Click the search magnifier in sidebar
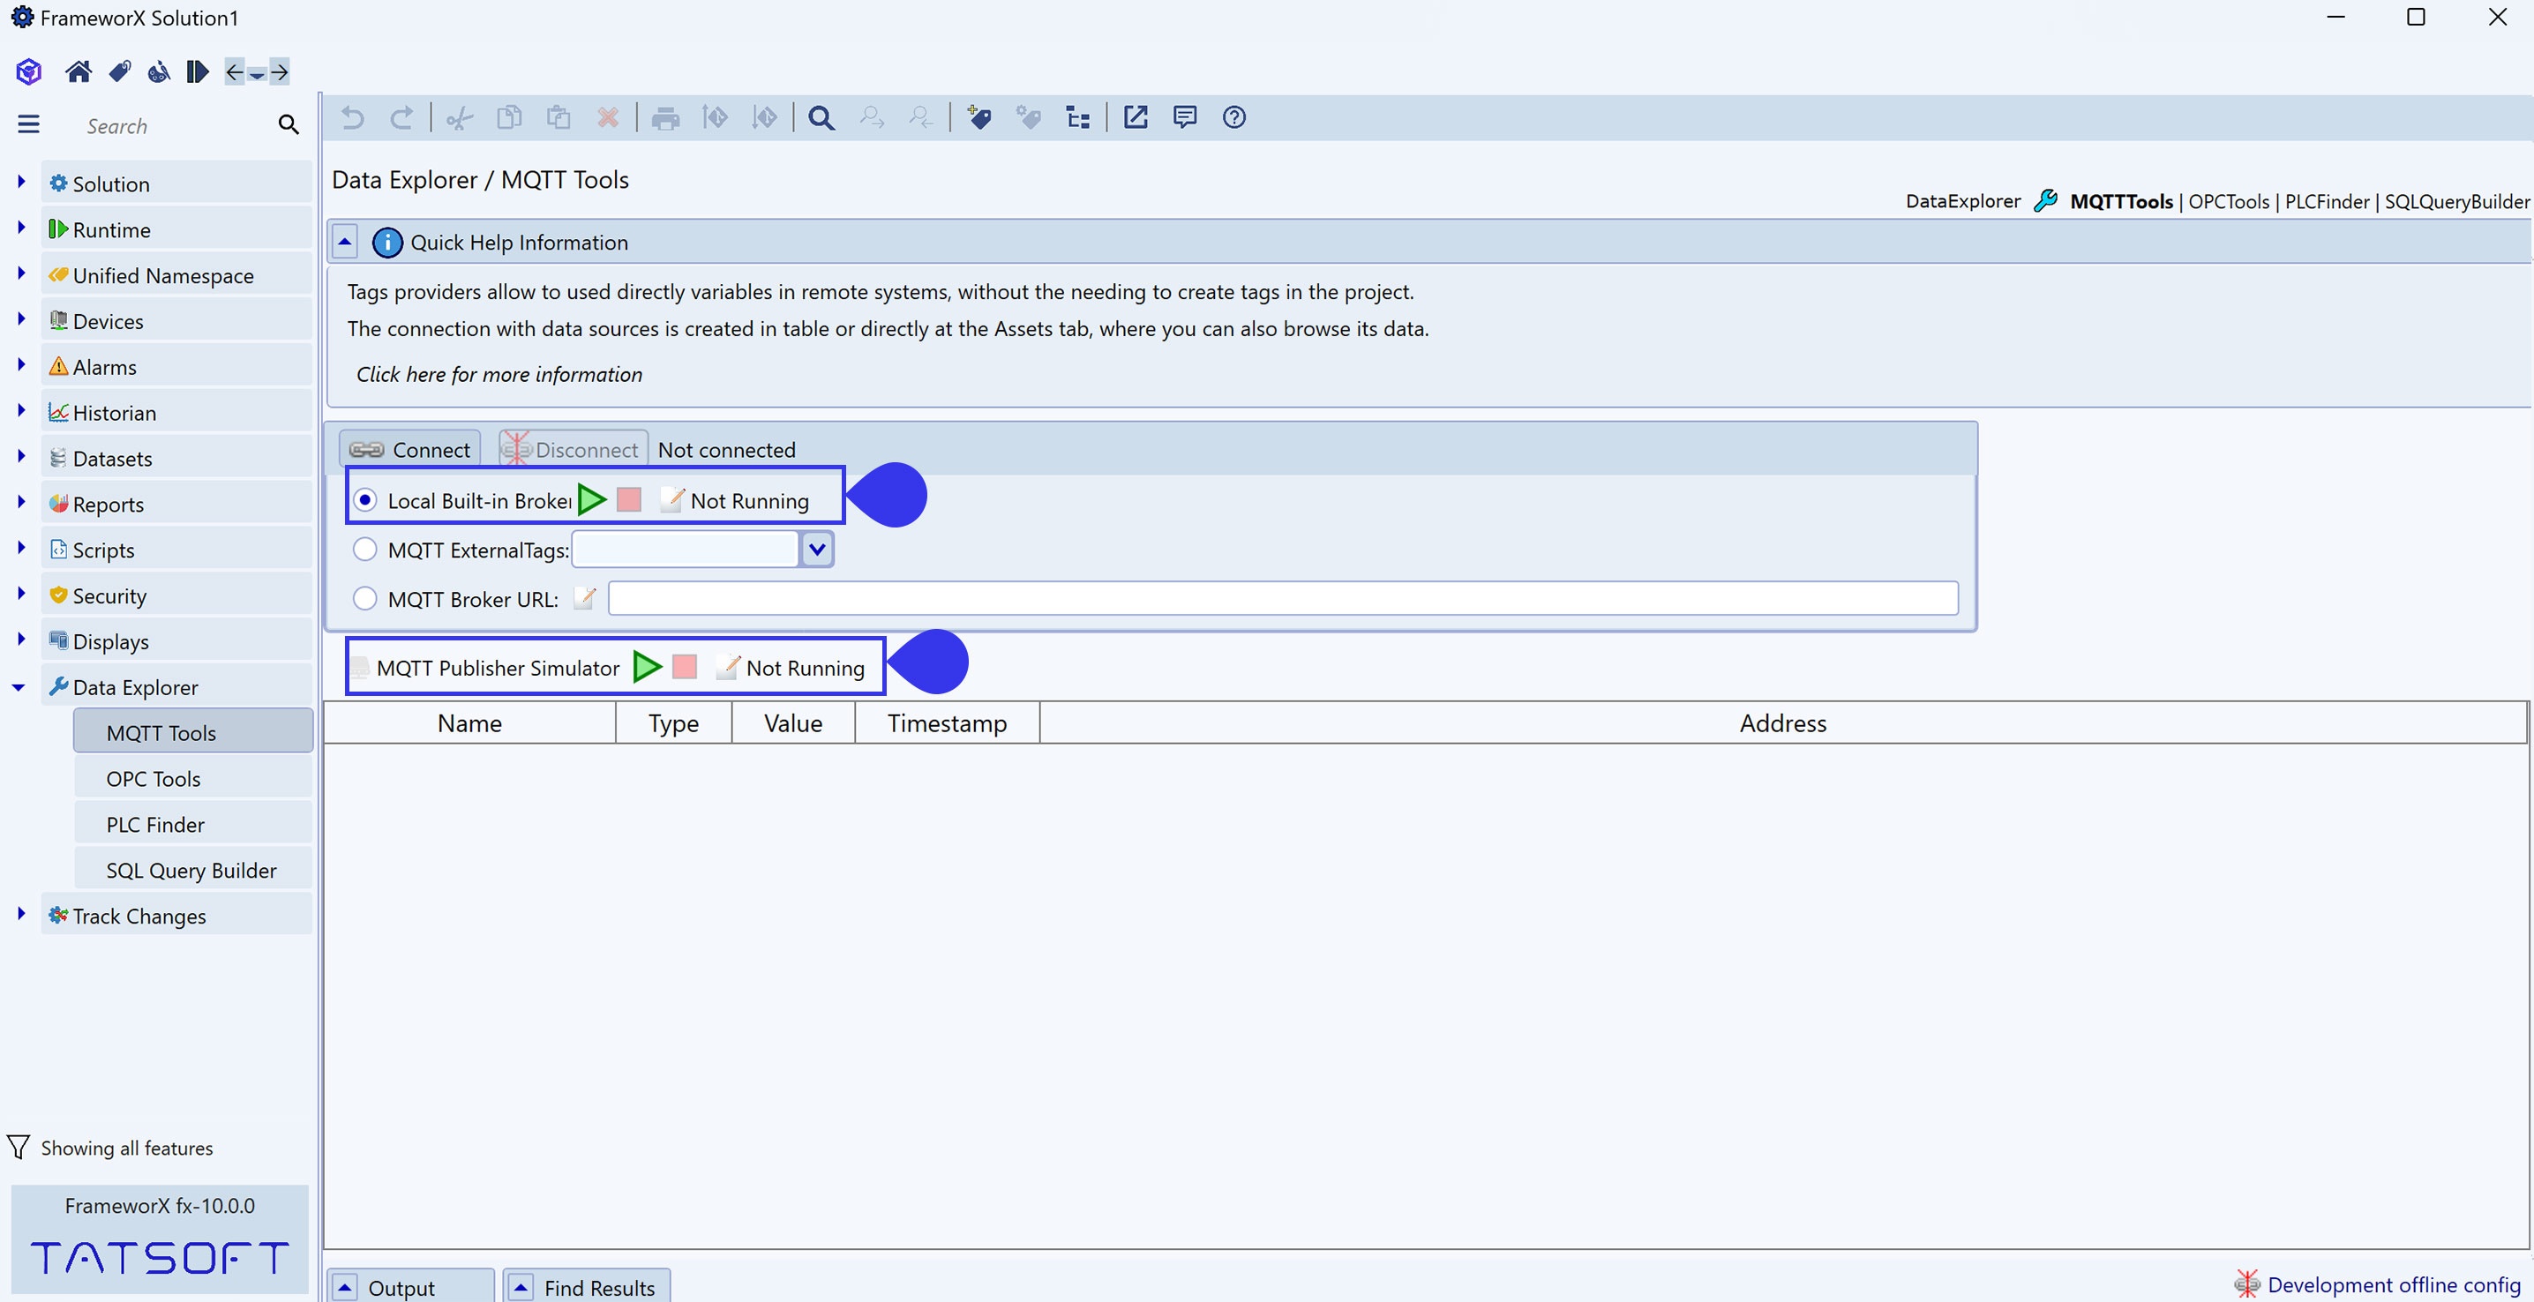Screen dimensions: 2534x1302 pyautogui.click(x=289, y=125)
